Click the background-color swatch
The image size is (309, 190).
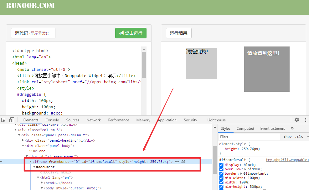tap(265, 189)
